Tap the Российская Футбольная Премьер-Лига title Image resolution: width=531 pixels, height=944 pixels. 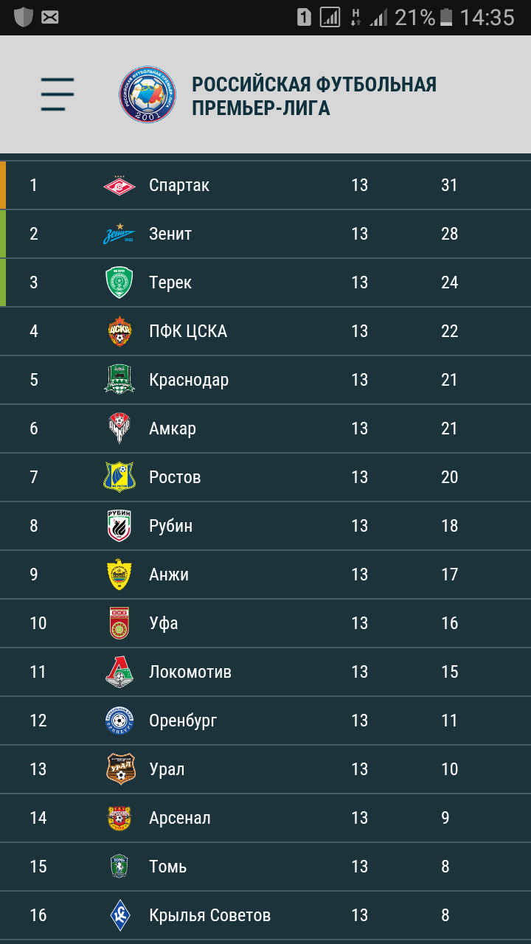[x=314, y=96]
